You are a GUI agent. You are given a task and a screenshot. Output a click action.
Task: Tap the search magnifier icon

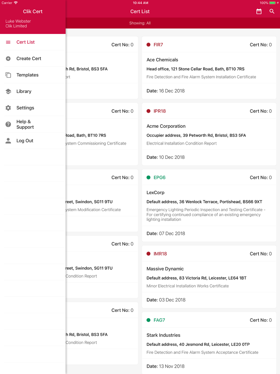[272, 11]
